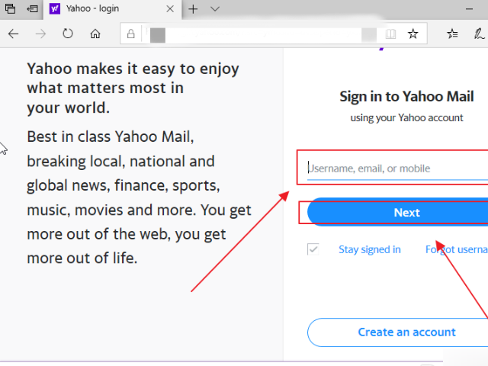Open the browser home page icon
The width and height of the screenshot is (488, 366).
pyautogui.click(x=95, y=34)
